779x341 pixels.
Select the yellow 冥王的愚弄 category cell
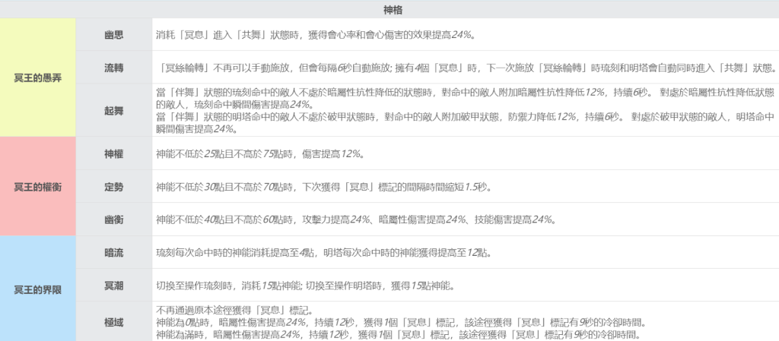(38, 77)
